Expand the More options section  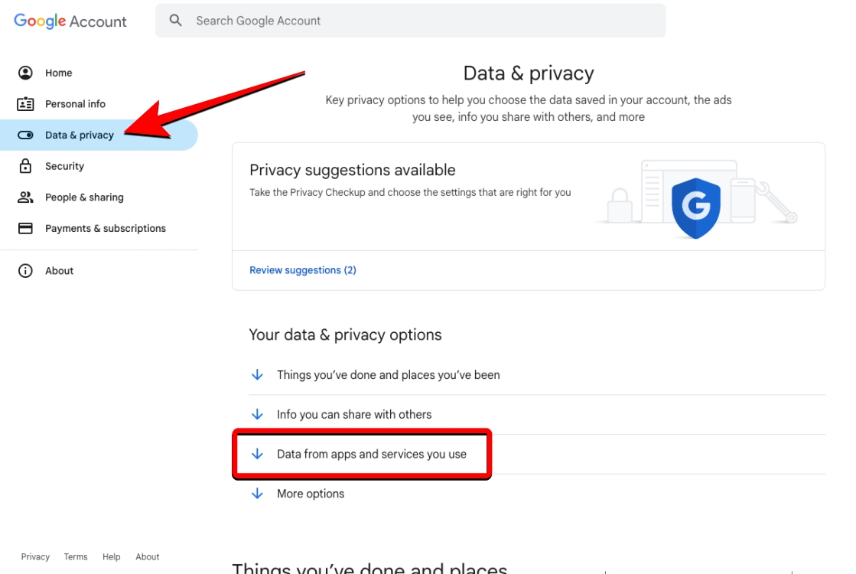[x=310, y=494]
